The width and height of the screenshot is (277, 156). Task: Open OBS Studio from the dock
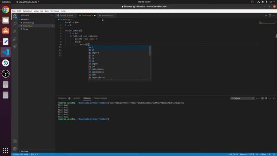(x=6, y=74)
